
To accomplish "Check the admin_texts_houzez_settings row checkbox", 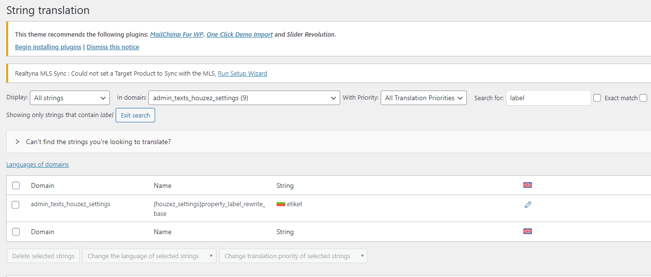I will click(x=15, y=205).
